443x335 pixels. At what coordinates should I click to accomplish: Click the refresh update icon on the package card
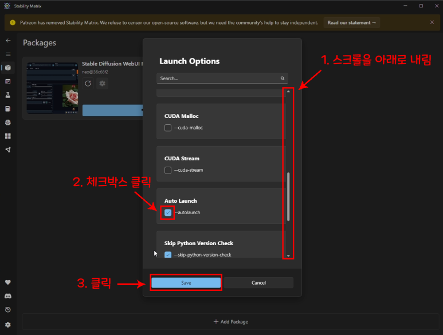click(88, 84)
